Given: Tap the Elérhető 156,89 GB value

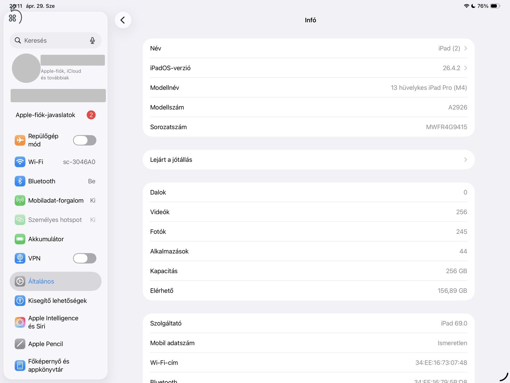Looking at the screenshot, I should (x=452, y=291).
